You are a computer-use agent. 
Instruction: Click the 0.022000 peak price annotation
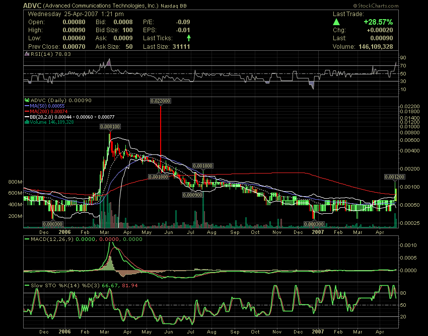pos(161,101)
